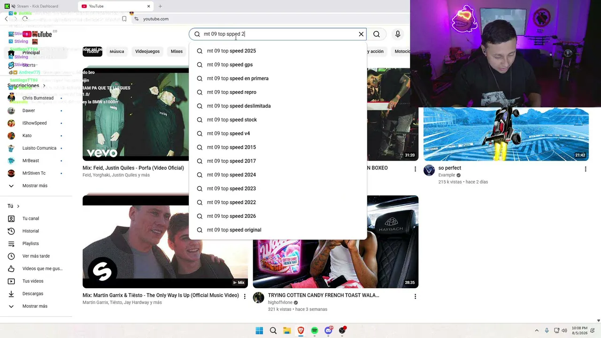Play the Martin Garrix & Tiësto mix thumbnail

[x=165, y=242]
